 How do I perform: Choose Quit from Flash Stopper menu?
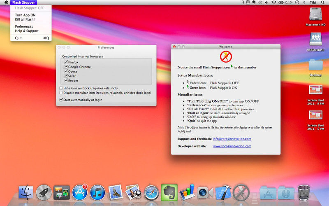[x=31, y=38]
